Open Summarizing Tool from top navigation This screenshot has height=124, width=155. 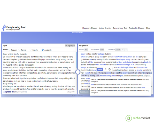(x=120, y=28)
